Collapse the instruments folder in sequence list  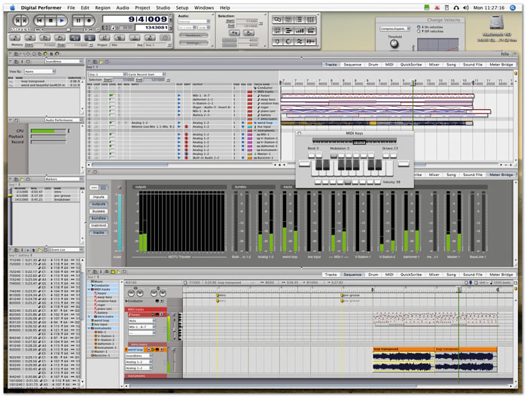click(x=90, y=328)
